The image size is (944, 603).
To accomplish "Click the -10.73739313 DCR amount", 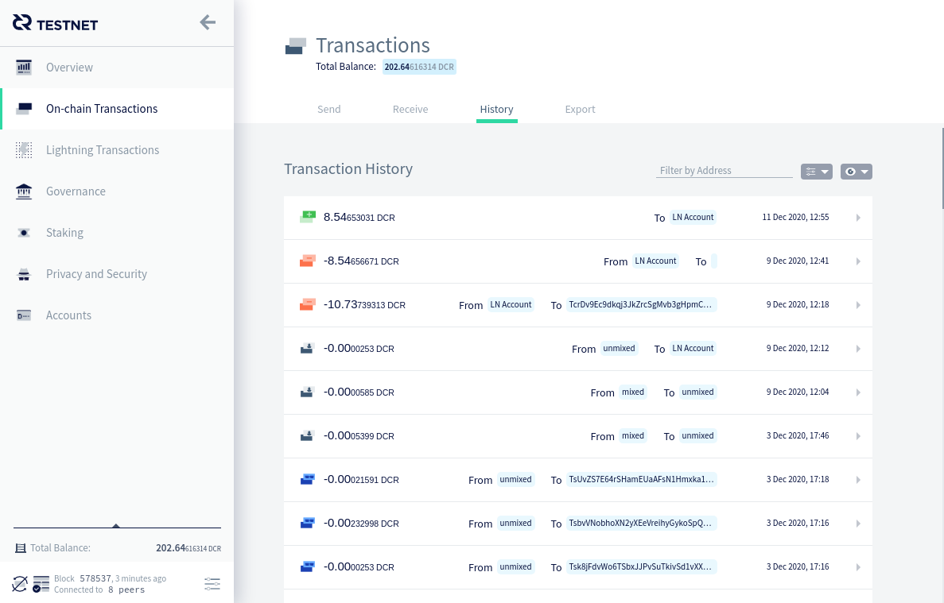I will (364, 305).
